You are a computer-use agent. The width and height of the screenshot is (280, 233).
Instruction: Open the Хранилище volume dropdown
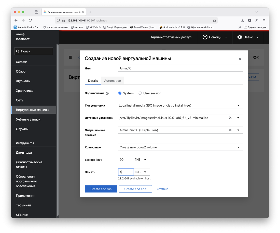pyautogui.click(x=180, y=147)
